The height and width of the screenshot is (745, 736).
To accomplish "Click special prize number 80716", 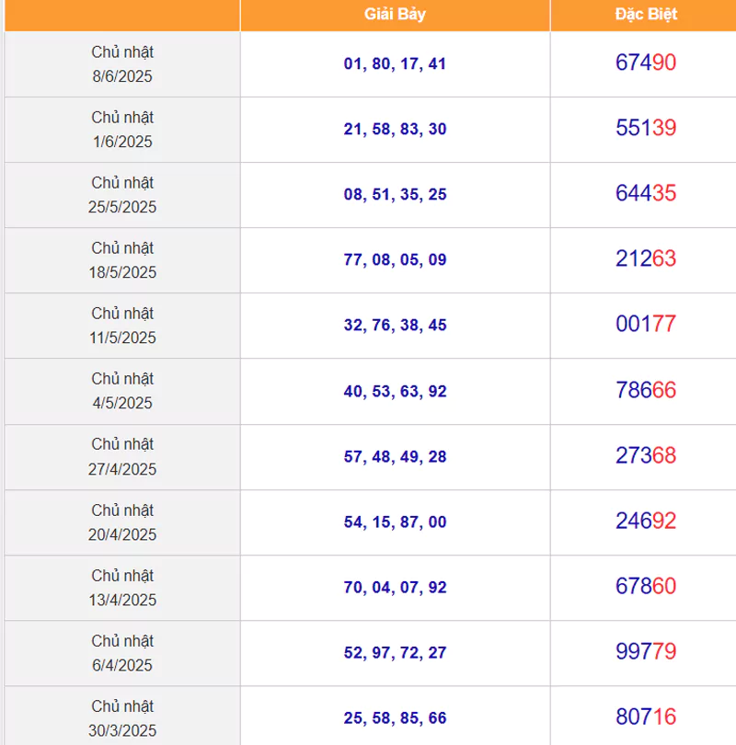I will [646, 716].
